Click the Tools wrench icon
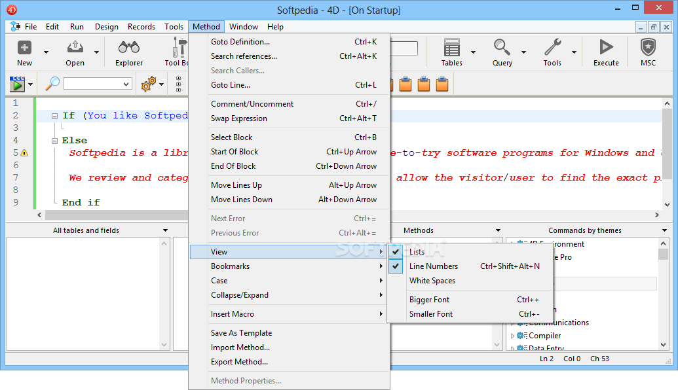Viewport: 678px width, 390px height. [552, 48]
